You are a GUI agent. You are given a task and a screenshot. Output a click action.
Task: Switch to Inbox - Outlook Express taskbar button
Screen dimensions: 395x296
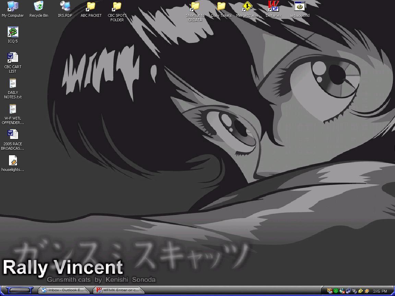coord(64,290)
